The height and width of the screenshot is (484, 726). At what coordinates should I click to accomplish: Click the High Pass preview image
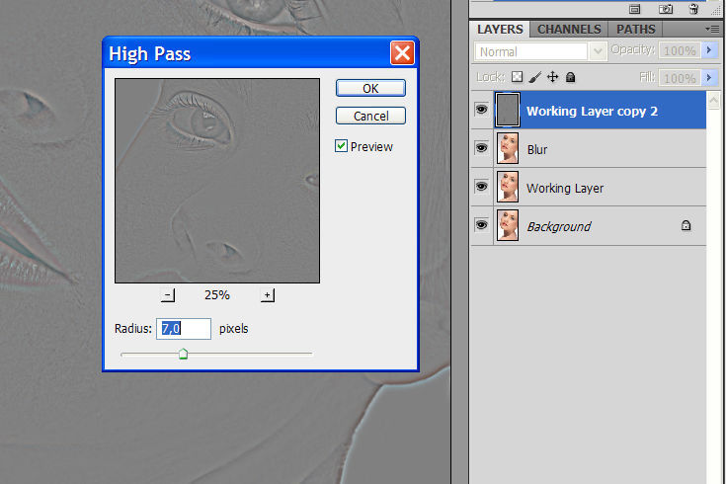coord(217,181)
